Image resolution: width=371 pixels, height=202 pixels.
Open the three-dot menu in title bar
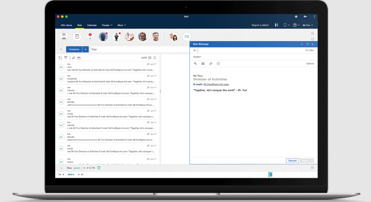(x=314, y=17)
